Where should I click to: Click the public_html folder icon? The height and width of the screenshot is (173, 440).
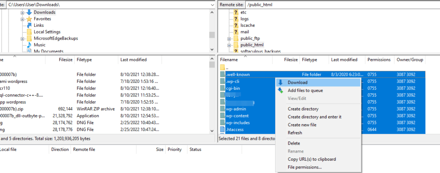pos(236,45)
